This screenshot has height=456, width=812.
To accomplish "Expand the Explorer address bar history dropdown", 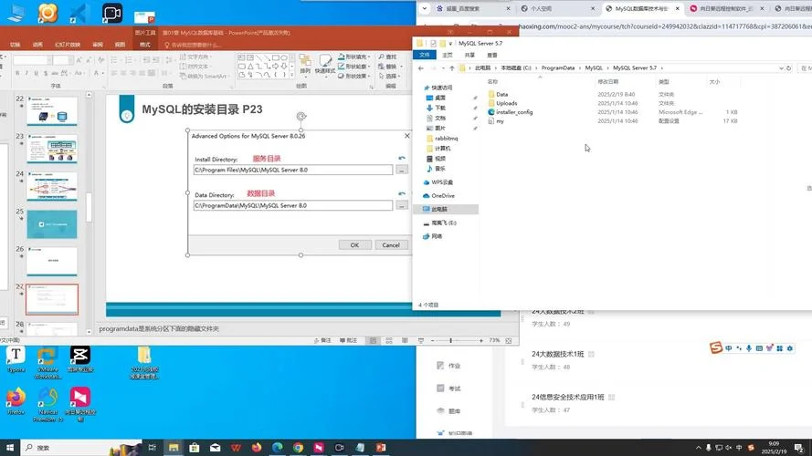I will 780,68.
